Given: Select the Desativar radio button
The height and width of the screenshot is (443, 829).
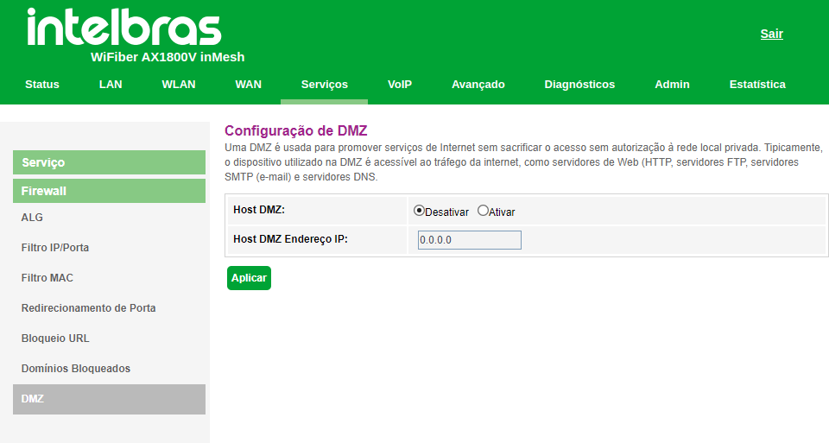Looking at the screenshot, I should pos(419,211).
